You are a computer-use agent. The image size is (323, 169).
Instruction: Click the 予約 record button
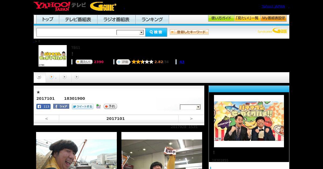pyautogui.click(x=110, y=106)
